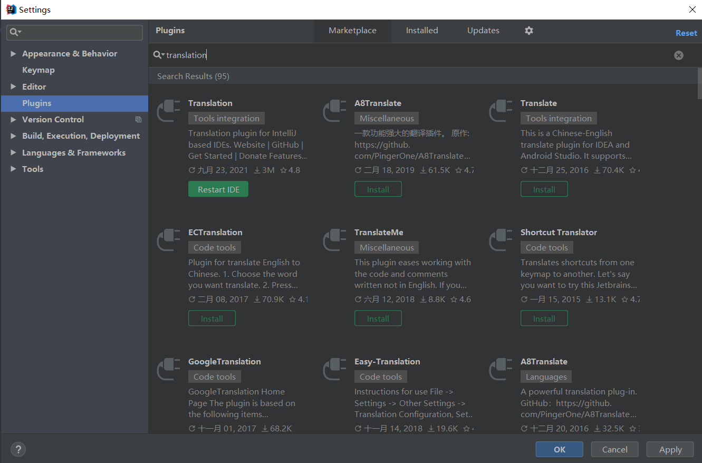Click the Cancel button
This screenshot has height=463, width=702.
pyautogui.click(x=615, y=449)
